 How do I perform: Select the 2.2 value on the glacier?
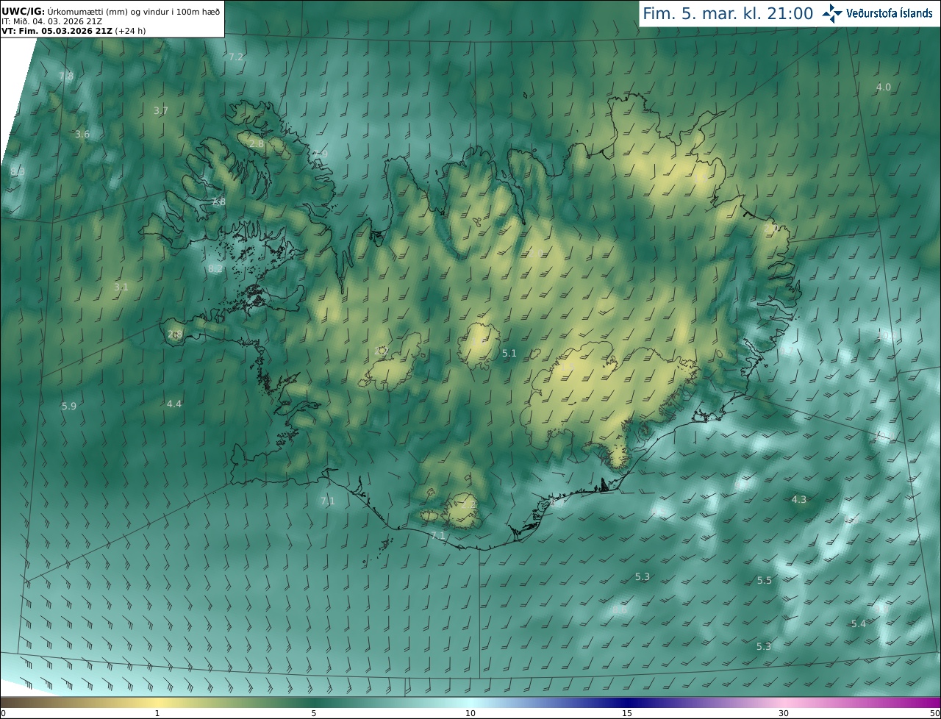[382, 351]
